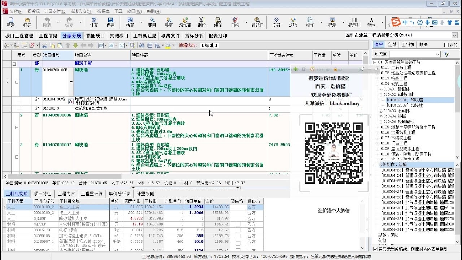The image size is (462, 260).
Task: Check 暂估价 box for 普通混凝土实心砖 row
Action: click(x=238, y=243)
